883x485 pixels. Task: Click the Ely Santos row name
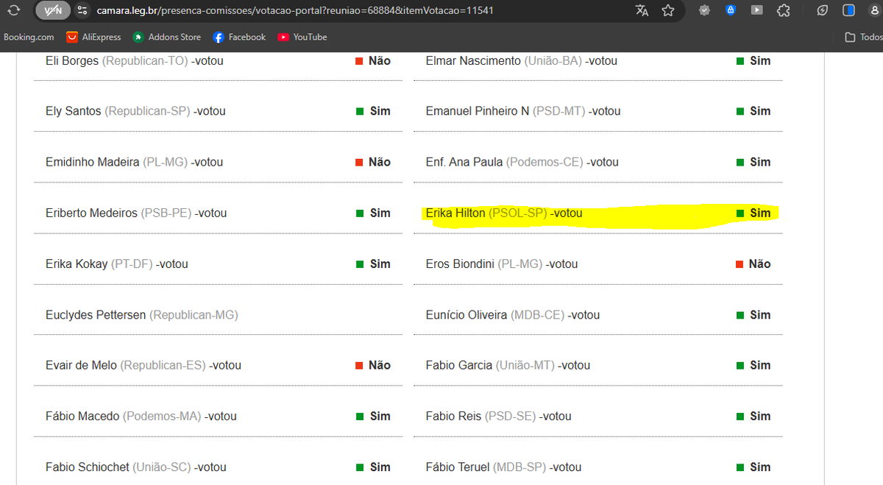coord(74,111)
